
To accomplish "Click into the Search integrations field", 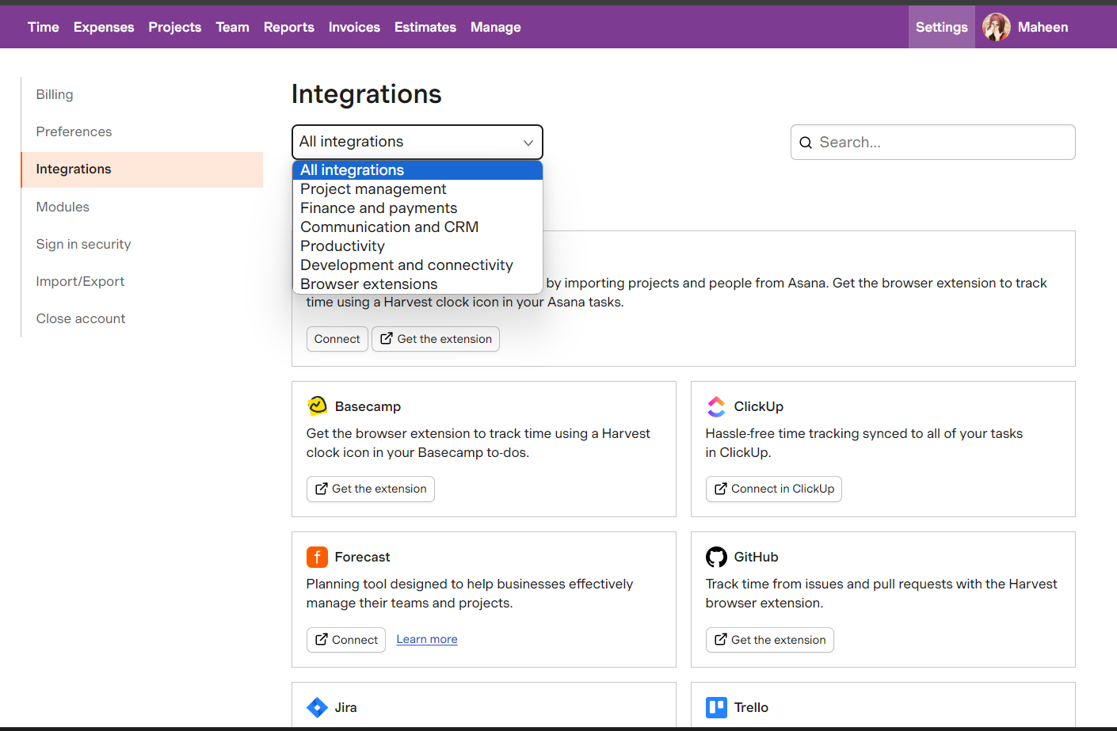I will point(933,143).
